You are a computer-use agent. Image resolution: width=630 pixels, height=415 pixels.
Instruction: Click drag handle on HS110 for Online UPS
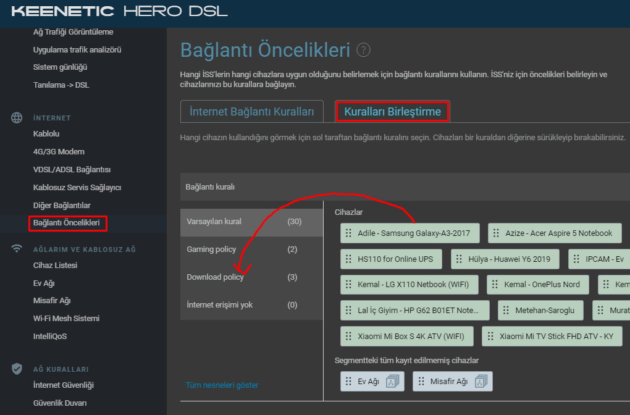[x=348, y=259]
